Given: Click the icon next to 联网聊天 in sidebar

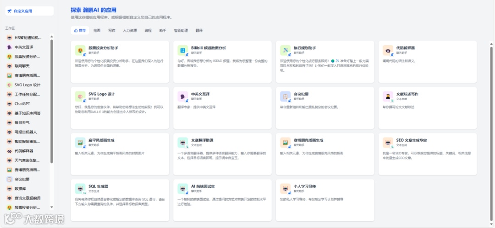Looking at the screenshot, I should click(x=10, y=66).
